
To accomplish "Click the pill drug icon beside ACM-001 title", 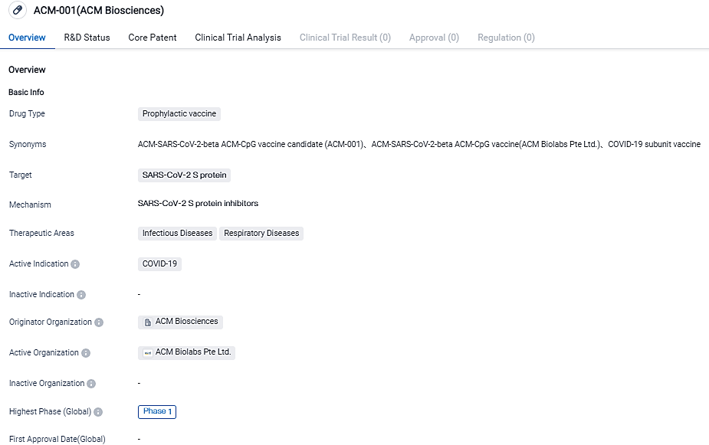I will click(x=18, y=11).
